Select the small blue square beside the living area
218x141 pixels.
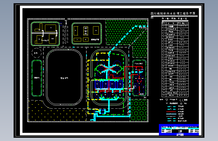point(61,24)
